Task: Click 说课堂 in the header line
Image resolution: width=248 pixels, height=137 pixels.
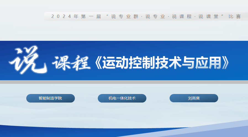Action: 208,17
